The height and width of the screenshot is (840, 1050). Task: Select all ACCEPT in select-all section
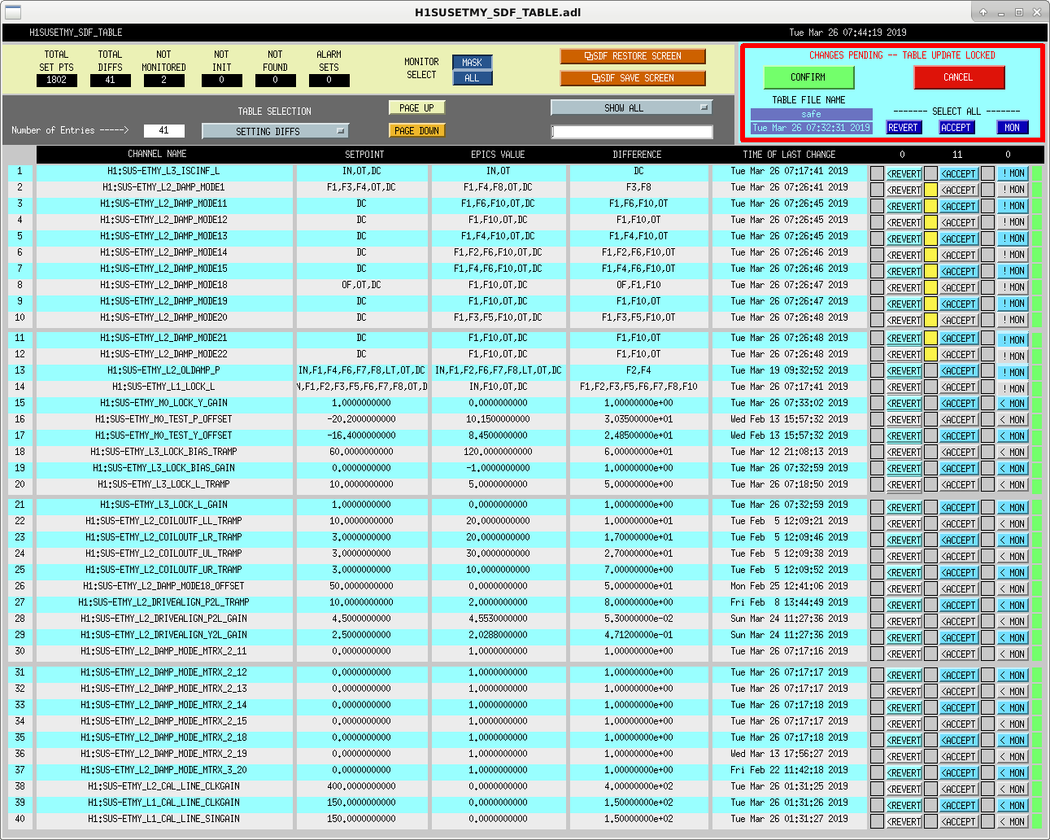click(956, 128)
